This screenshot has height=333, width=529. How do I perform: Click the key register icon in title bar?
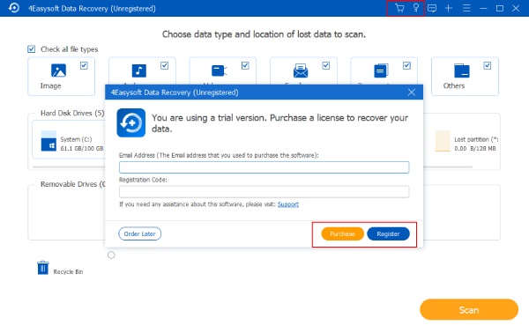[416, 7]
